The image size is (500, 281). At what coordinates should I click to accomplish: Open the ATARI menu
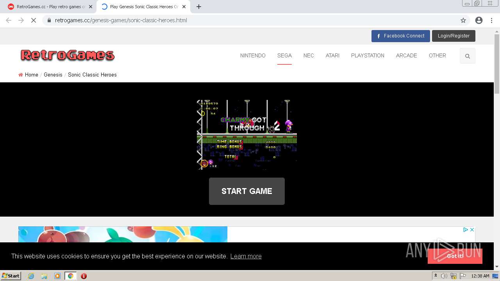332,55
